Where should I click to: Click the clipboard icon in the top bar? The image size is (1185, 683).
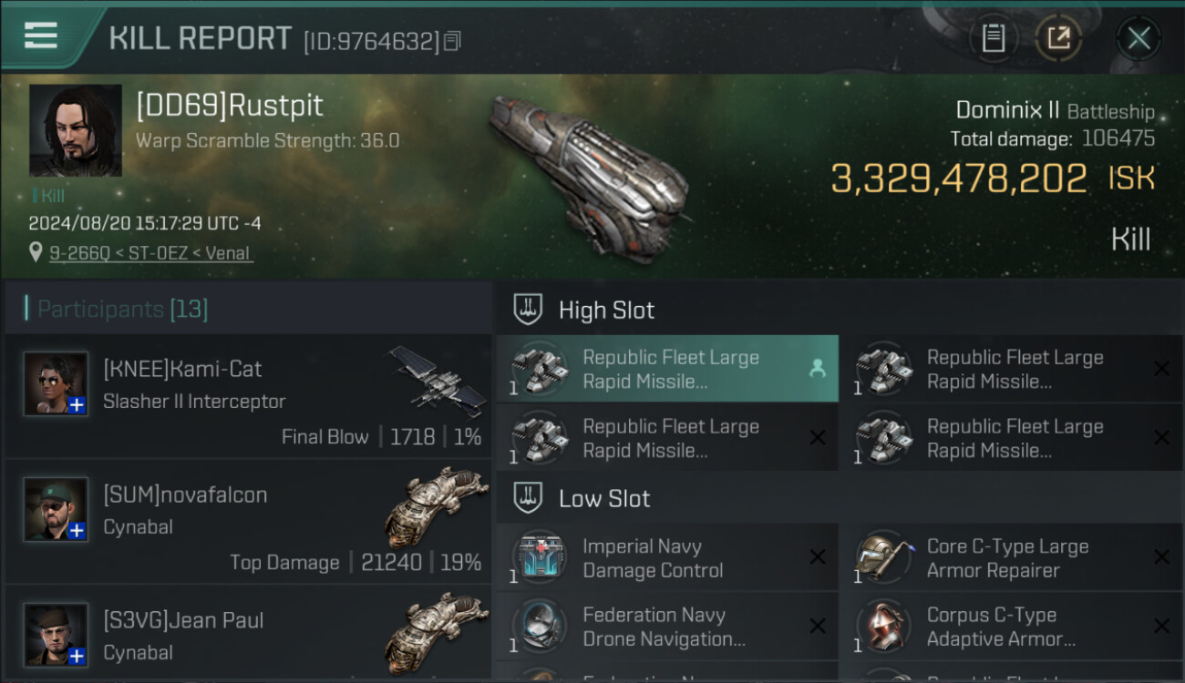coord(993,38)
